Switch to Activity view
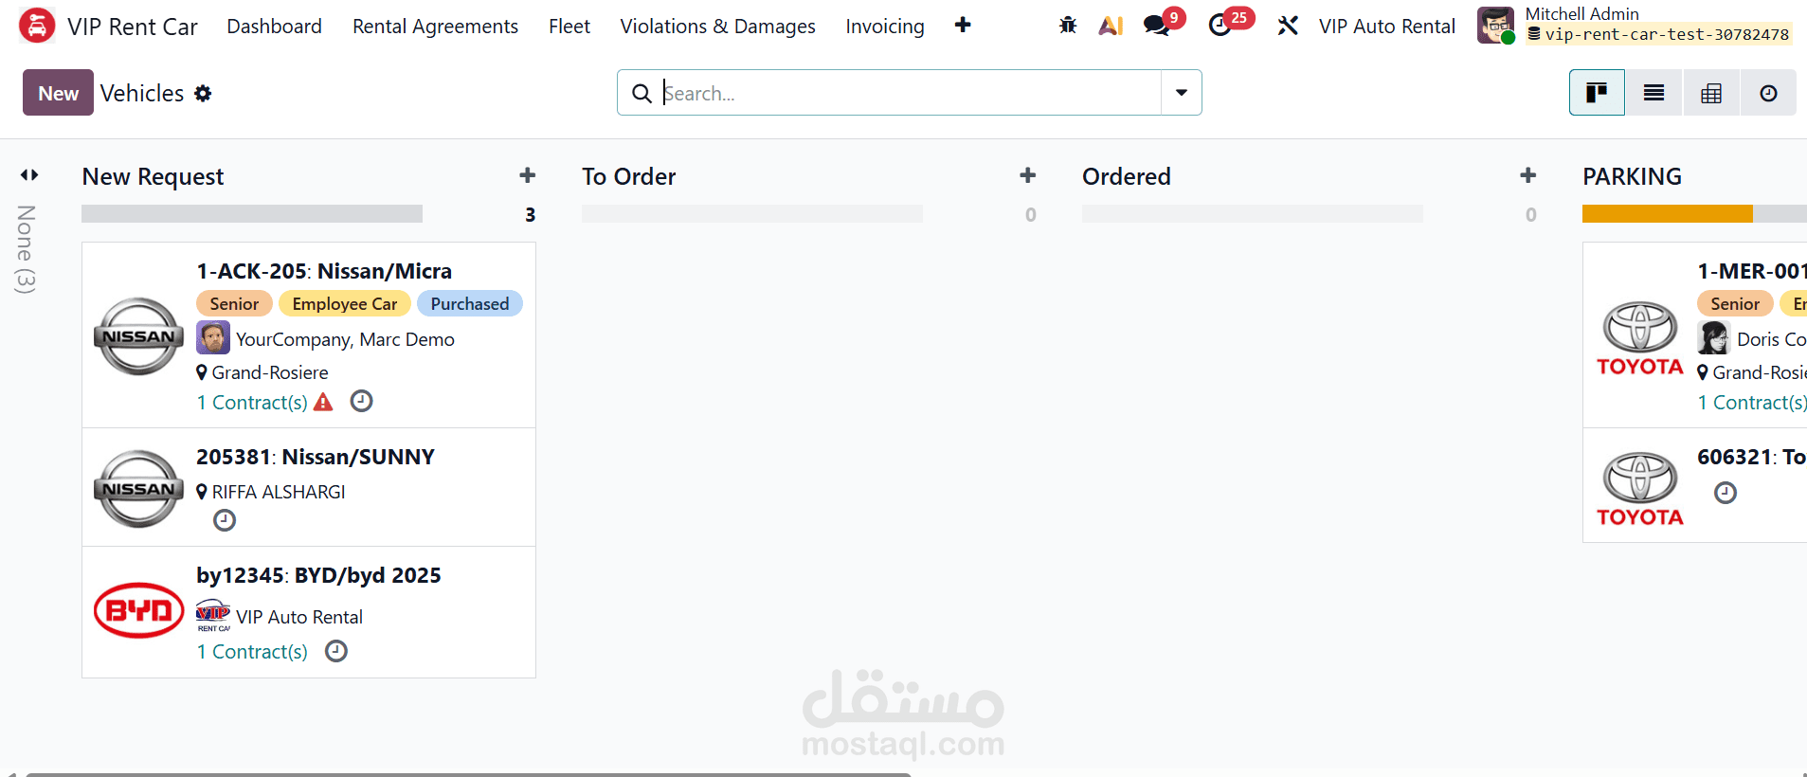 (x=1768, y=93)
